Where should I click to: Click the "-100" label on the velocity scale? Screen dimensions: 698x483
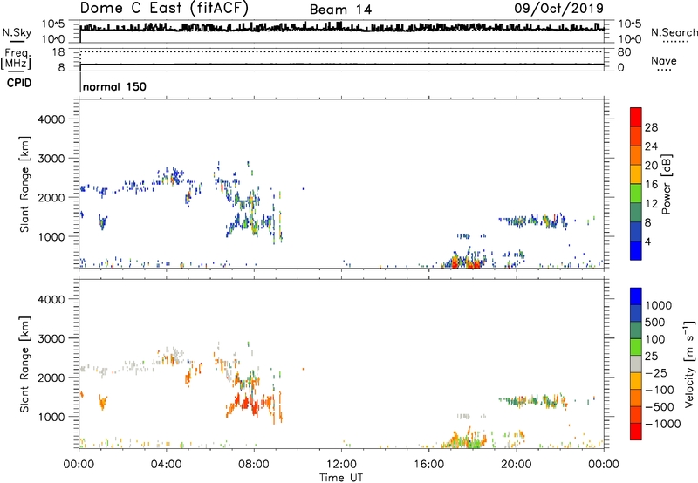[x=660, y=390]
